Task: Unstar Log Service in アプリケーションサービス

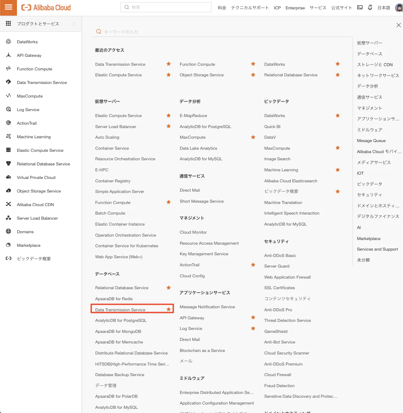Action: (x=253, y=328)
